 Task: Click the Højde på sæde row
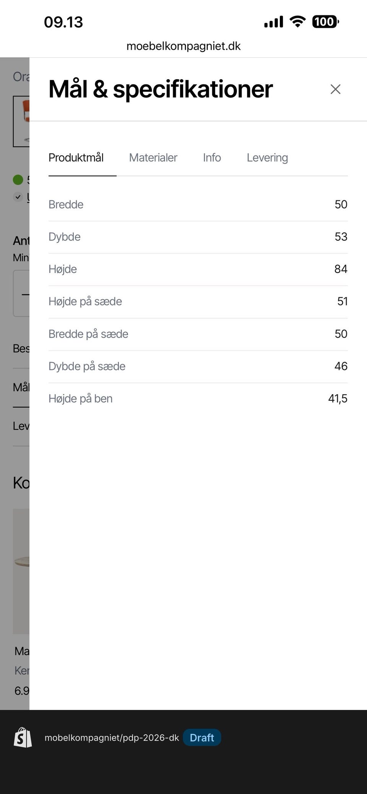[x=198, y=302]
